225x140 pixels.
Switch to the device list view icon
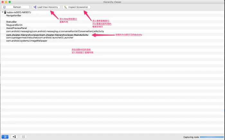point(5,137)
